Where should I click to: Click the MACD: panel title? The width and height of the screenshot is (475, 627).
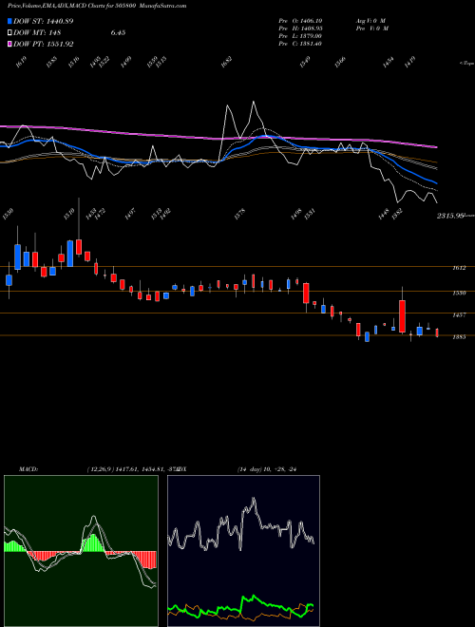(28, 469)
